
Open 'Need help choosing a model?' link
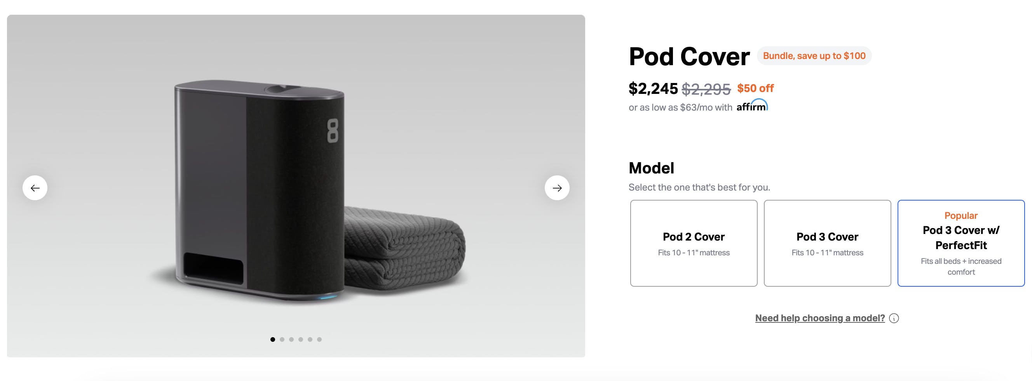(820, 318)
